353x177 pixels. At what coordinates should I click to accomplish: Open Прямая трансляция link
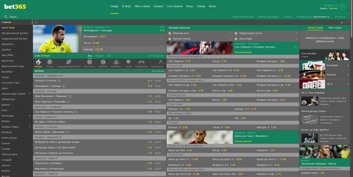[x=268, y=17]
